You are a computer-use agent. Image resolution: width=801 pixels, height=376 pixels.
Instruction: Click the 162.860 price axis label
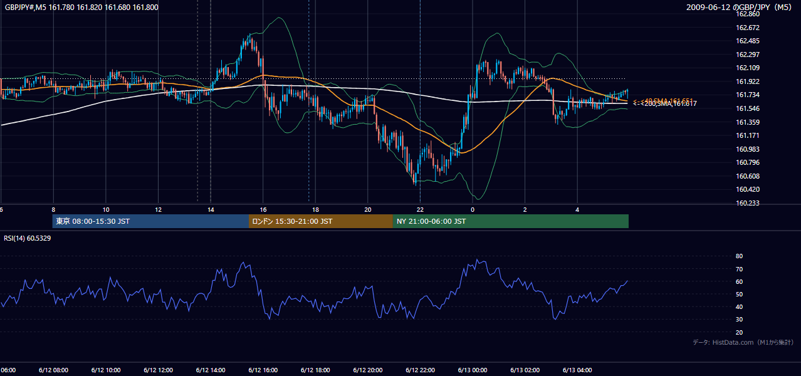coord(747,14)
